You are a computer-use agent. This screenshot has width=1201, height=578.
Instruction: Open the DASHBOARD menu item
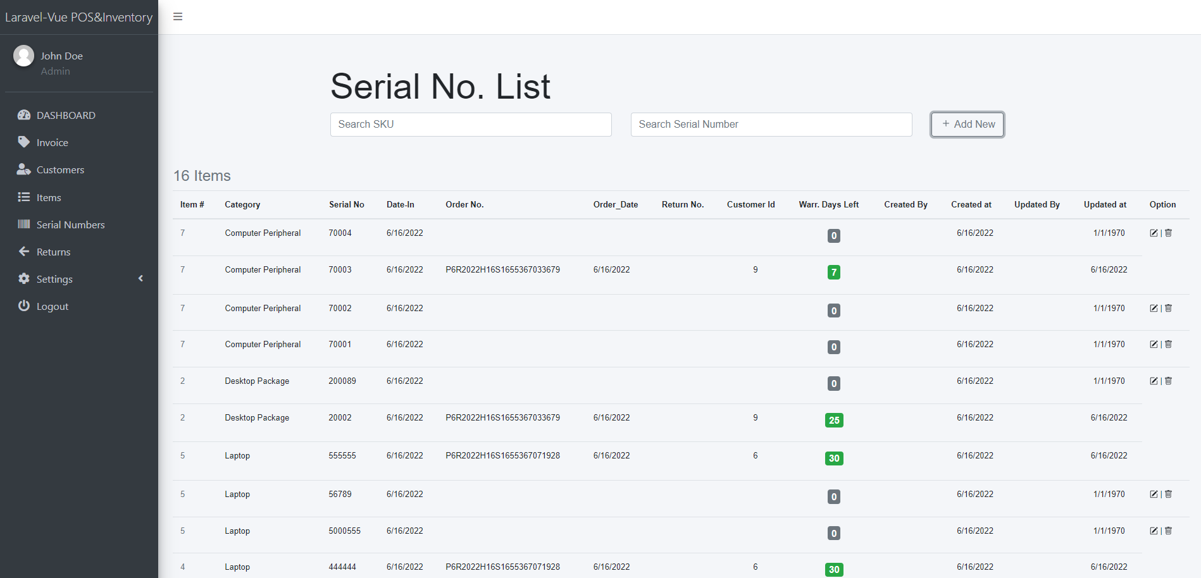tap(79, 115)
